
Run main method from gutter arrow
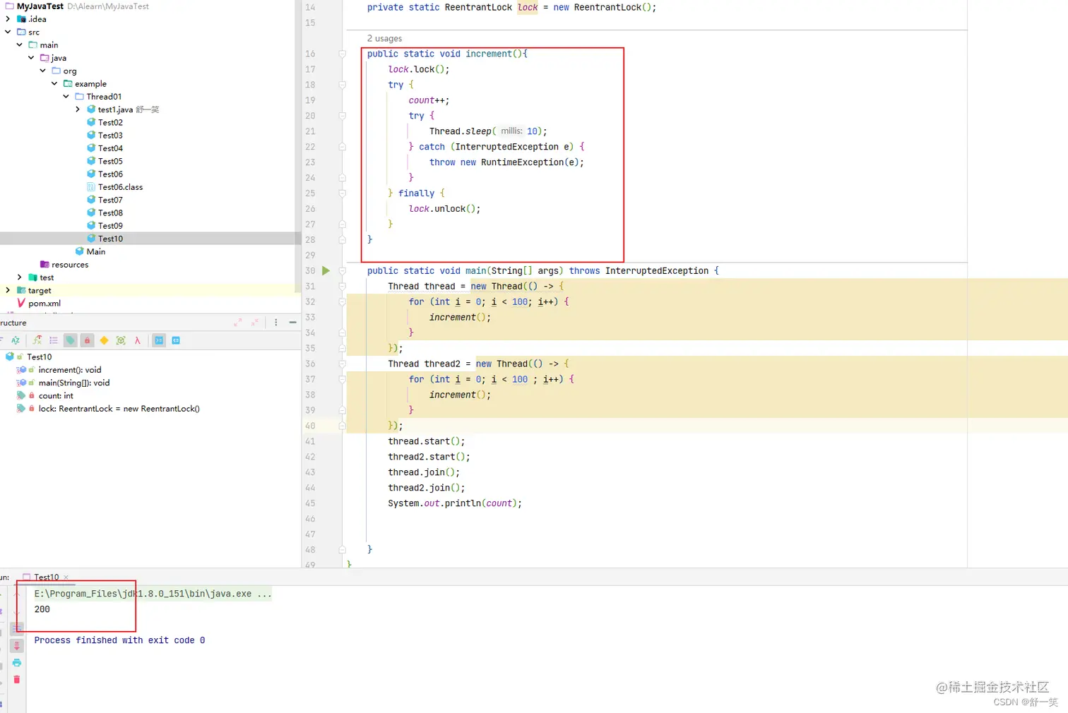point(326,270)
